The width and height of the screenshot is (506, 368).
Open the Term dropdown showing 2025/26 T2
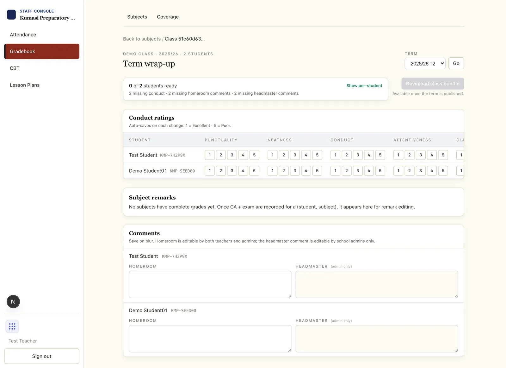pos(425,63)
